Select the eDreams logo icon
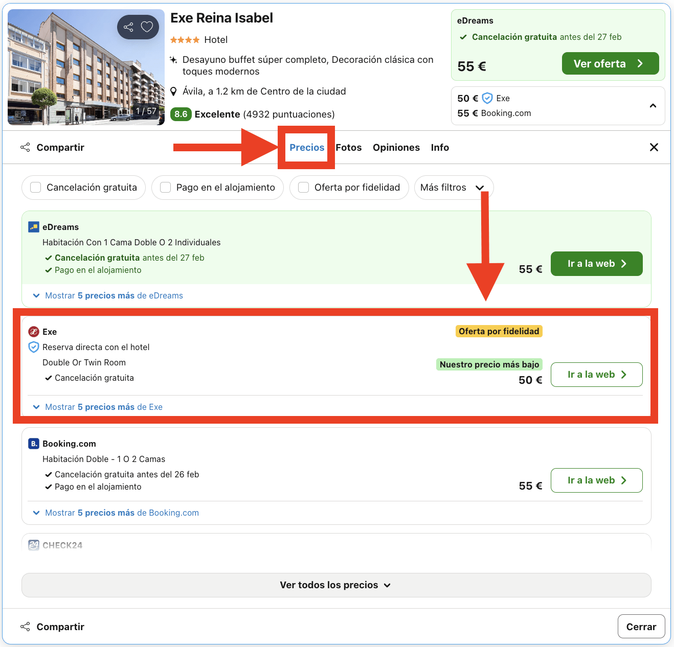674x647 pixels. point(34,226)
